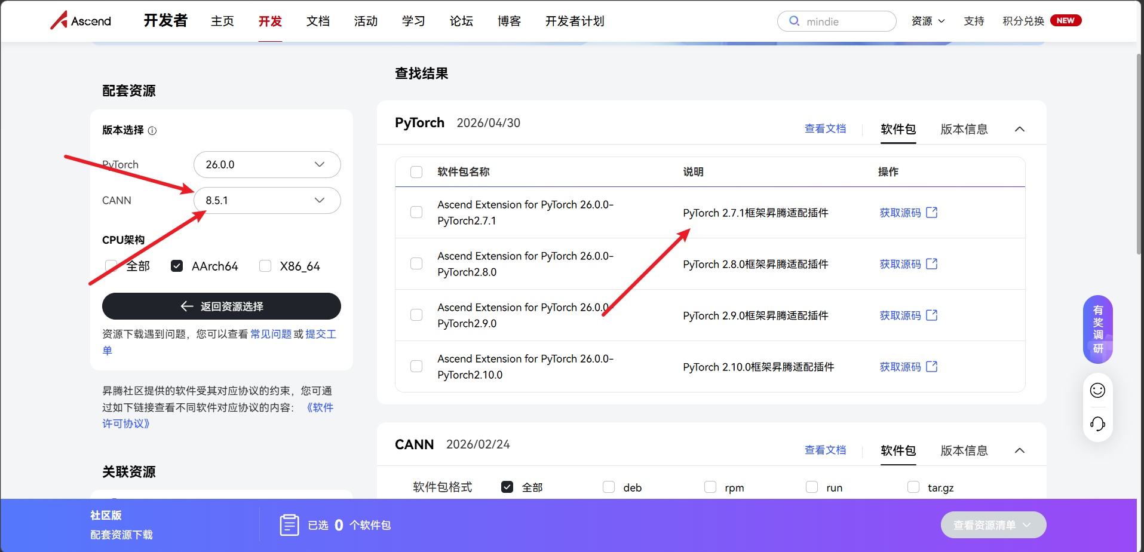Open 积分兑换 in the header

tap(1023, 21)
